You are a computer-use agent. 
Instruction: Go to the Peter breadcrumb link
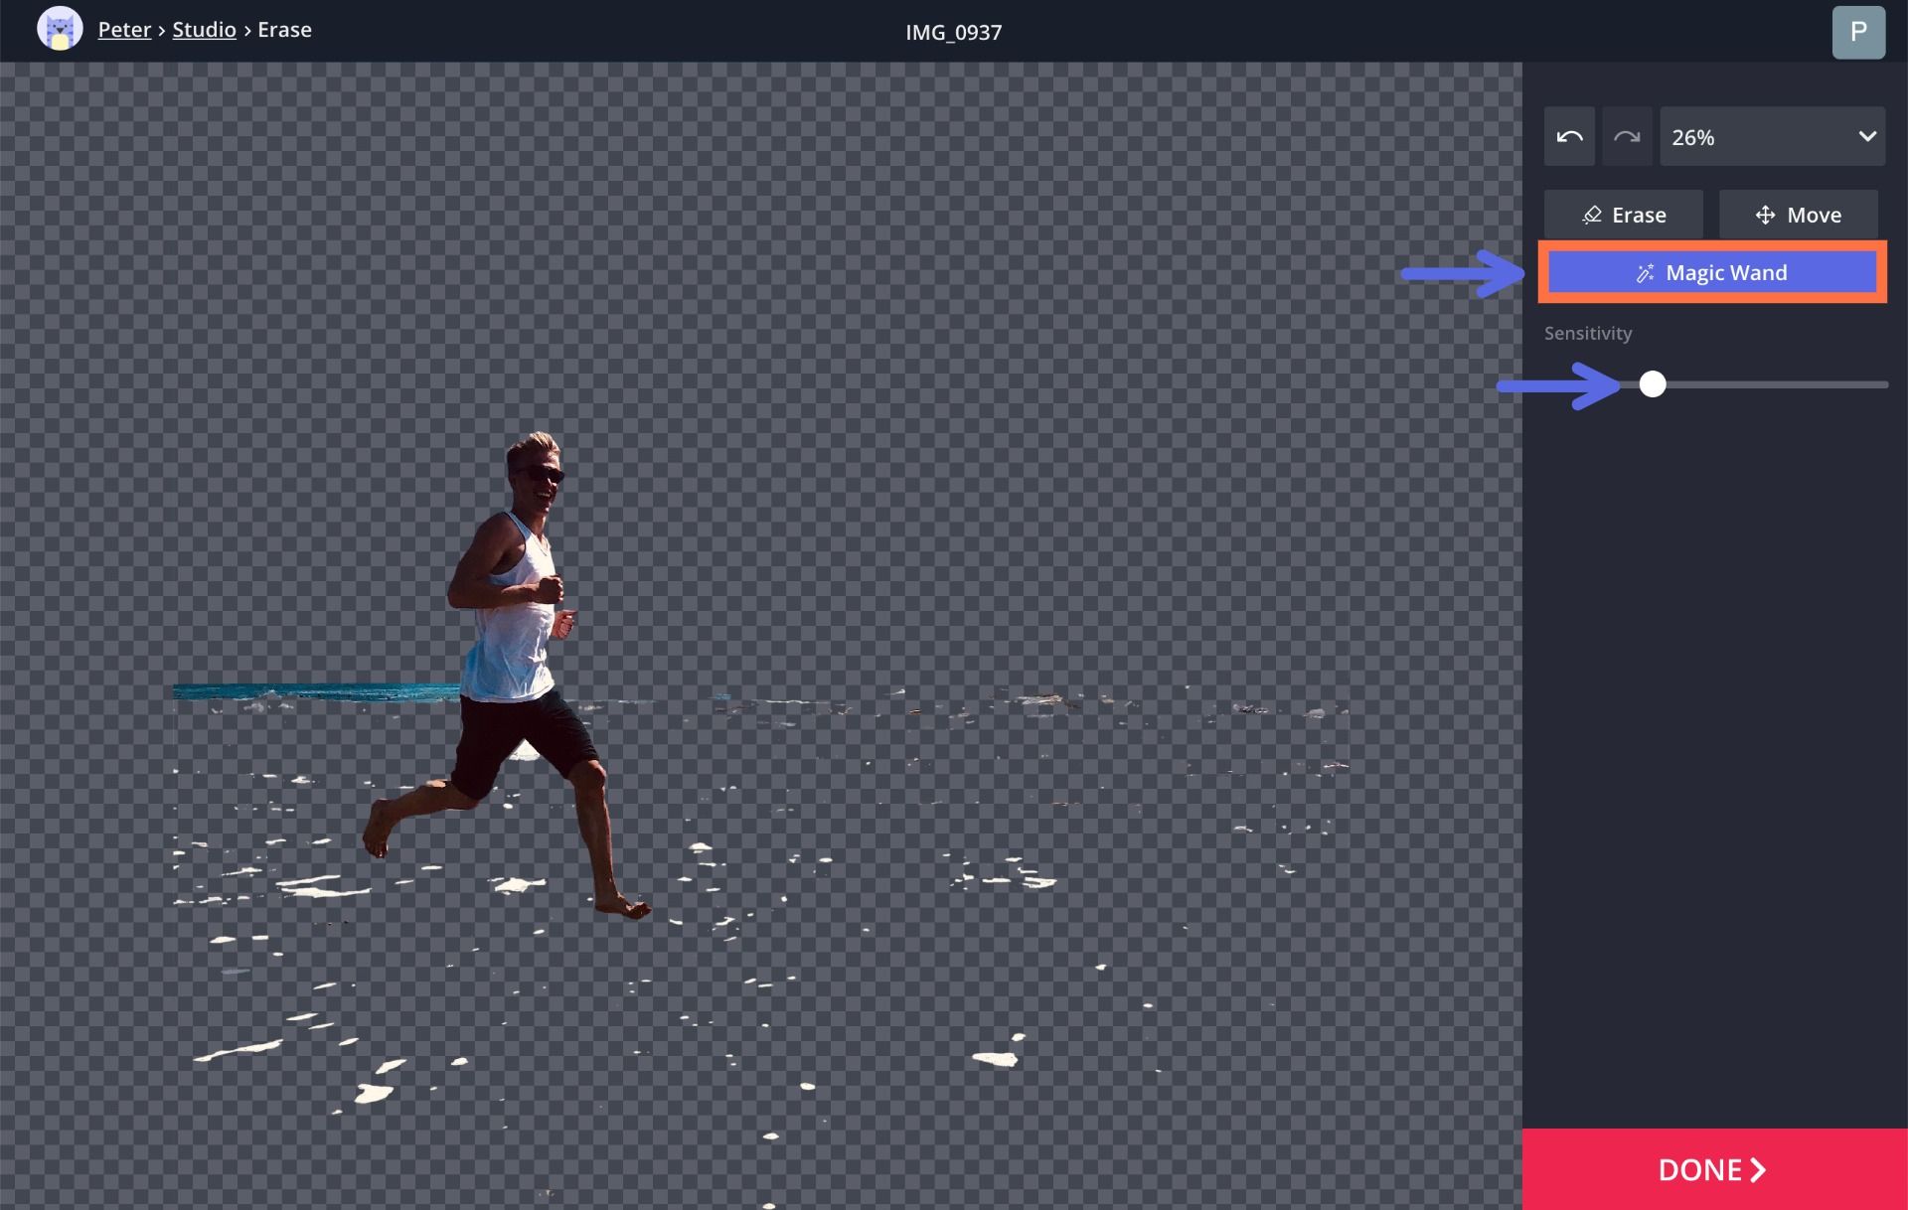coord(124,30)
